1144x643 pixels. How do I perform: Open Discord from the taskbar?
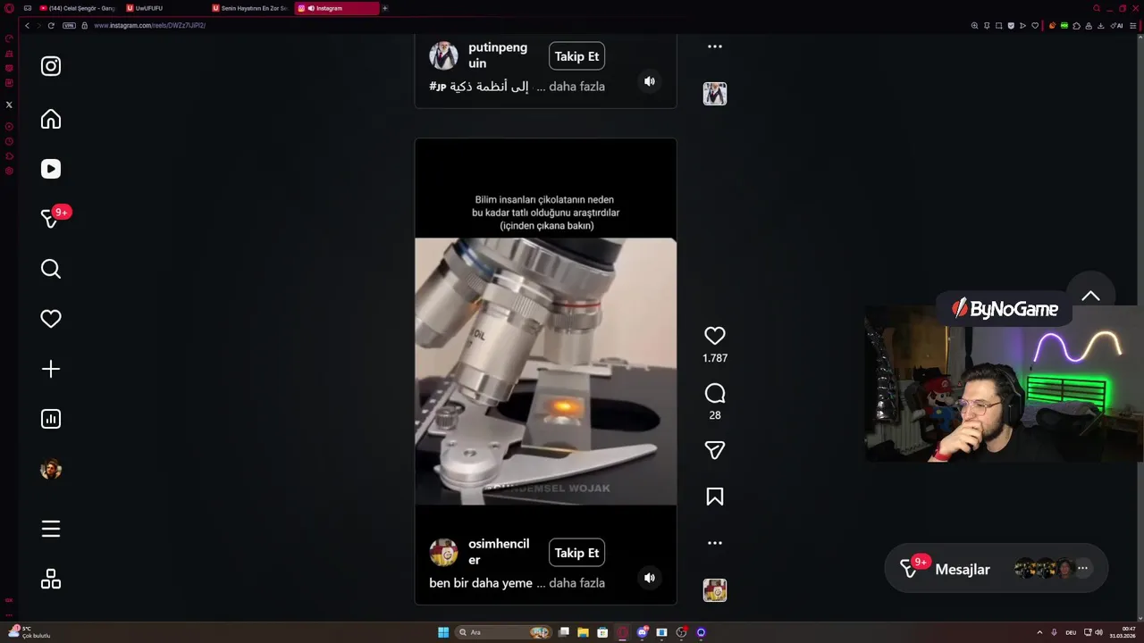(x=642, y=632)
